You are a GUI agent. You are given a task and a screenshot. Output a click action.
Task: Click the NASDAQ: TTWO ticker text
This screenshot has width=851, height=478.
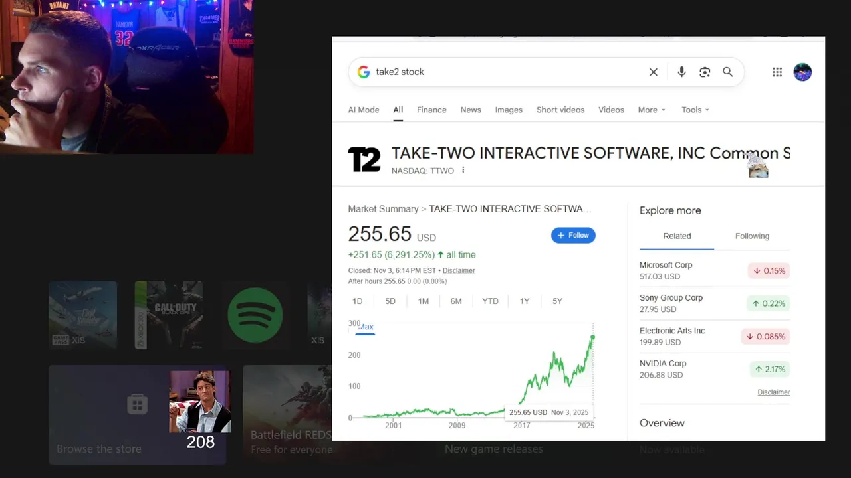[422, 171]
